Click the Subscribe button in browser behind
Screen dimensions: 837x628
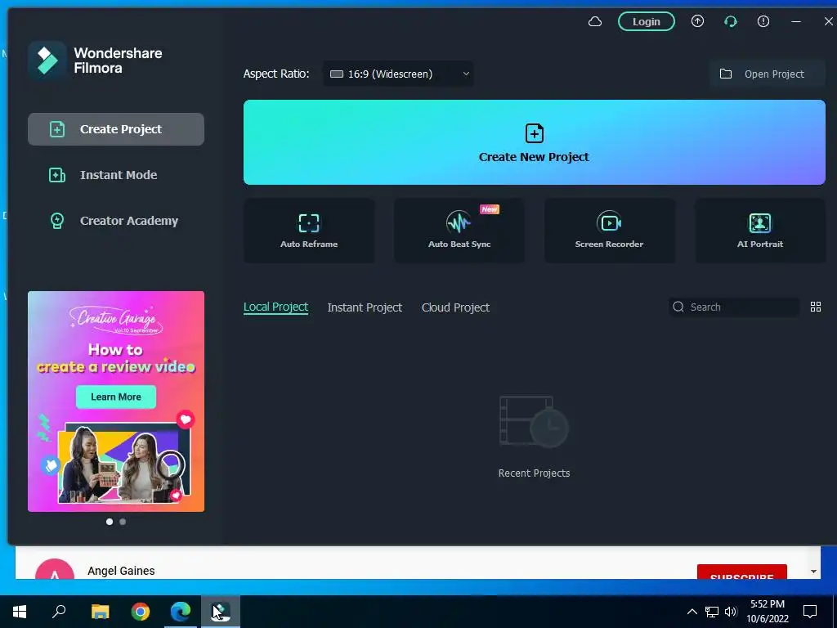[742, 572]
